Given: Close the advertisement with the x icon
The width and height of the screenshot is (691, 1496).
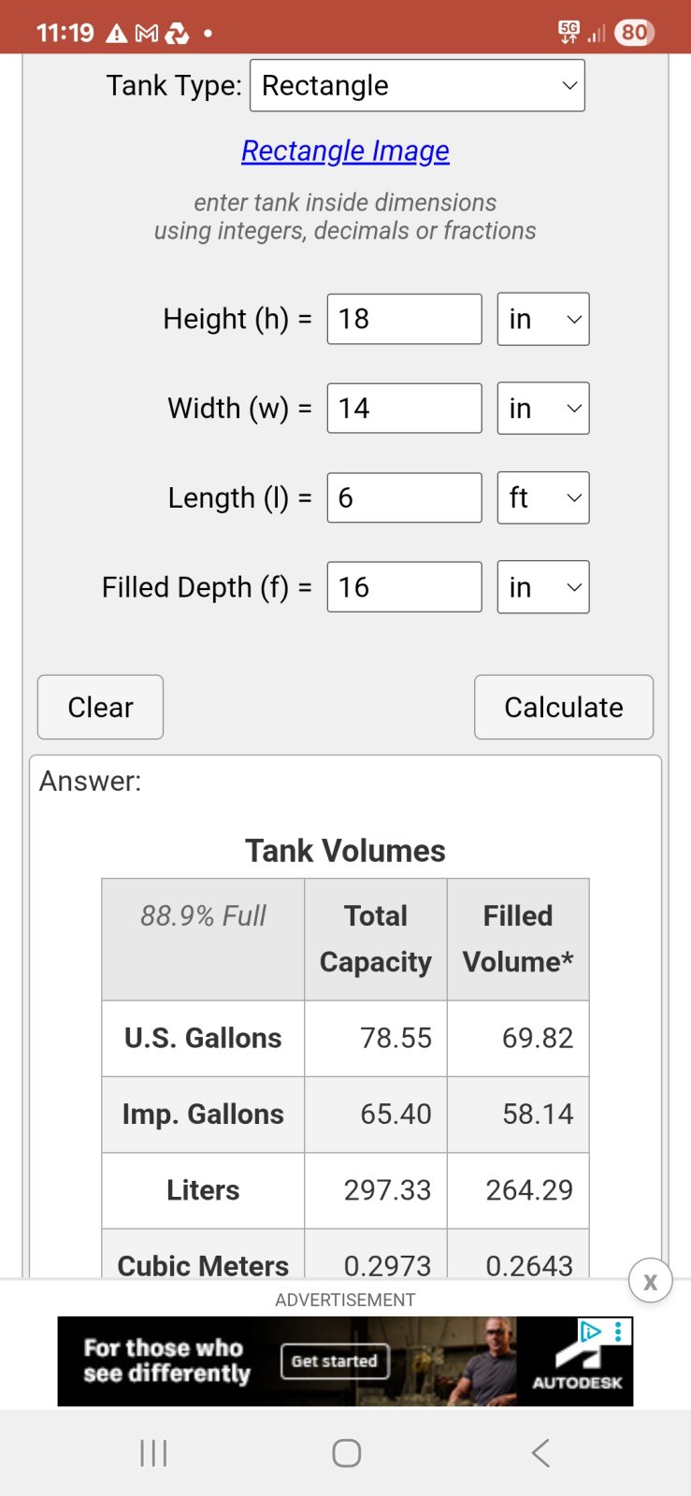Looking at the screenshot, I should (x=650, y=1281).
